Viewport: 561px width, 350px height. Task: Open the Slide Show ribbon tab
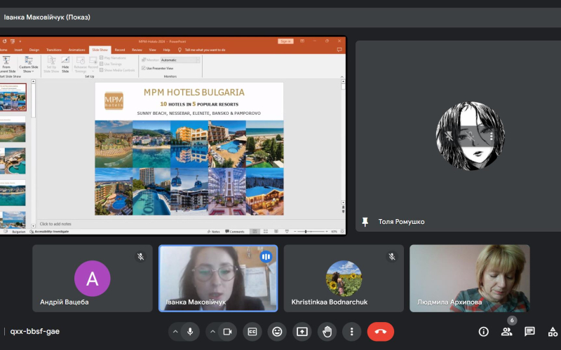(x=100, y=50)
